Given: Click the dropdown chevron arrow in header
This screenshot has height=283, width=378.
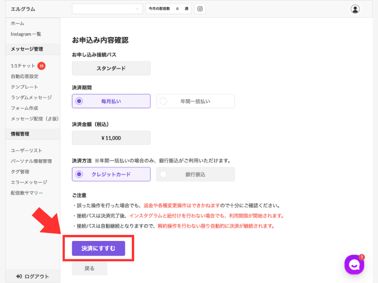Looking at the screenshot, I should pyautogui.click(x=137, y=9).
